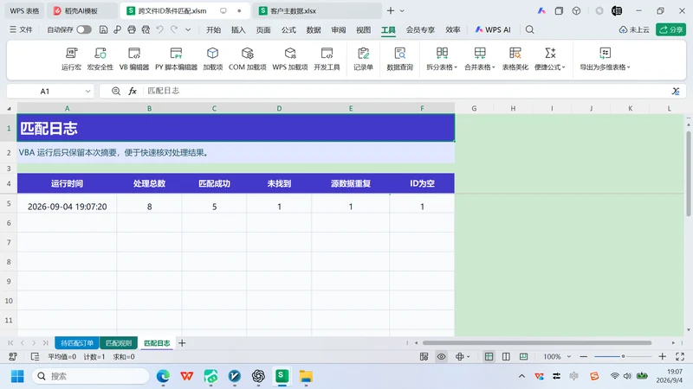Click the save icon in quick toolbar
The image size is (693, 389).
(x=103, y=29)
